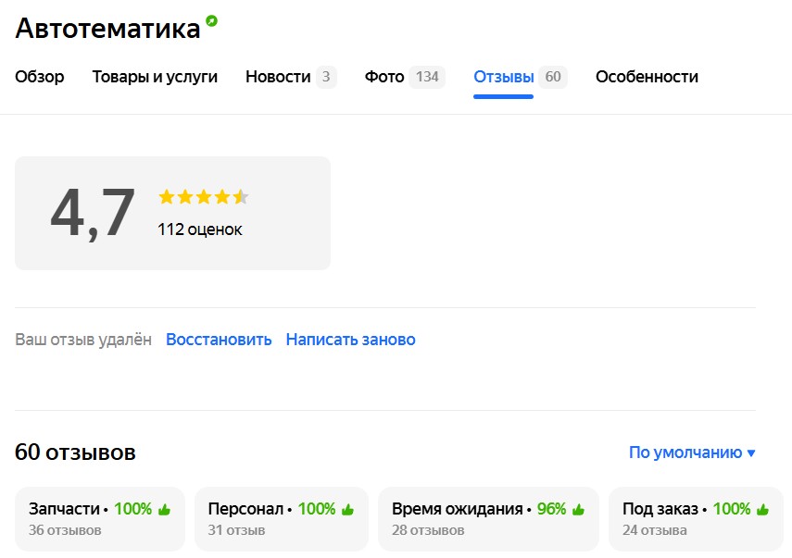Click the 4,7 rating summary card
Image resolution: width=792 pixels, height=558 pixels.
172,213
